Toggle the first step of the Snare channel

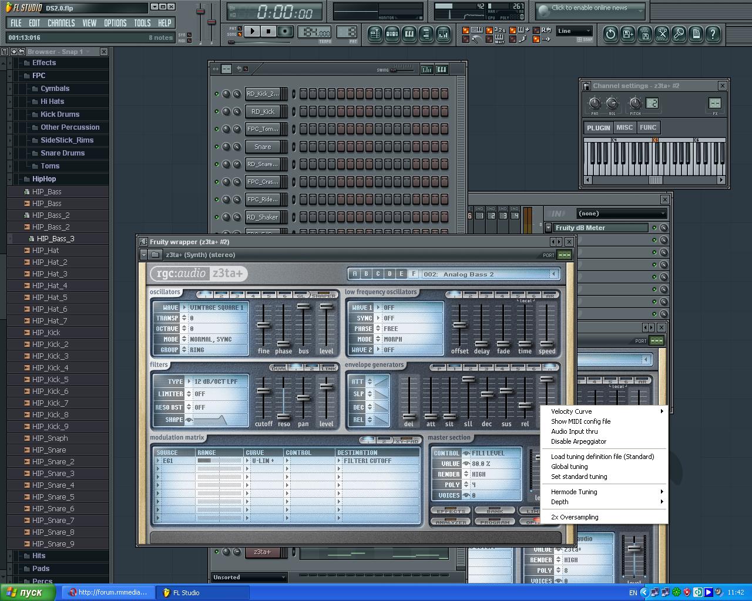pos(303,147)
